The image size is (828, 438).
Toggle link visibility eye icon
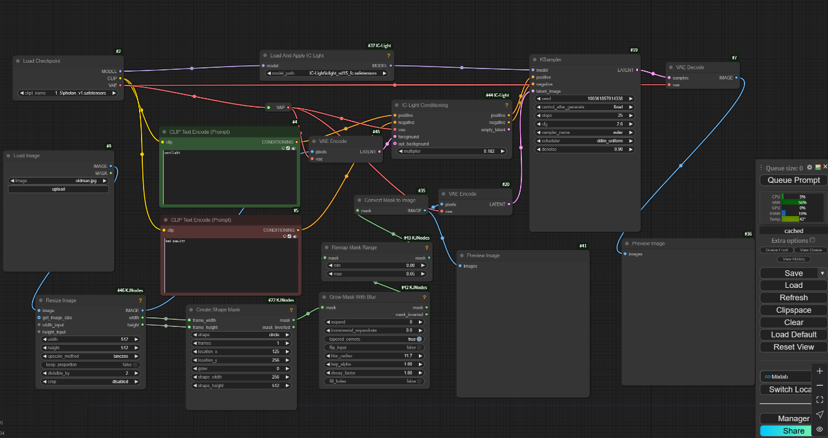coord(820,429)
